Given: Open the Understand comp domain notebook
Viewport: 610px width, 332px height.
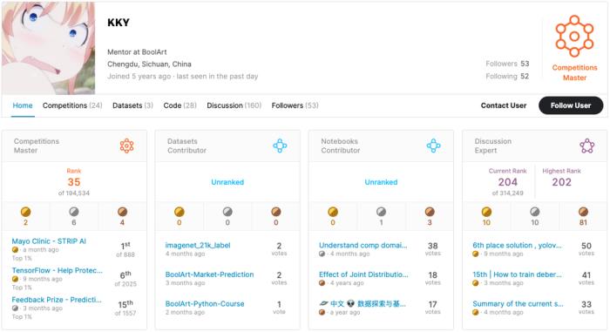Looking at the screenshot, I should point(363,245).
